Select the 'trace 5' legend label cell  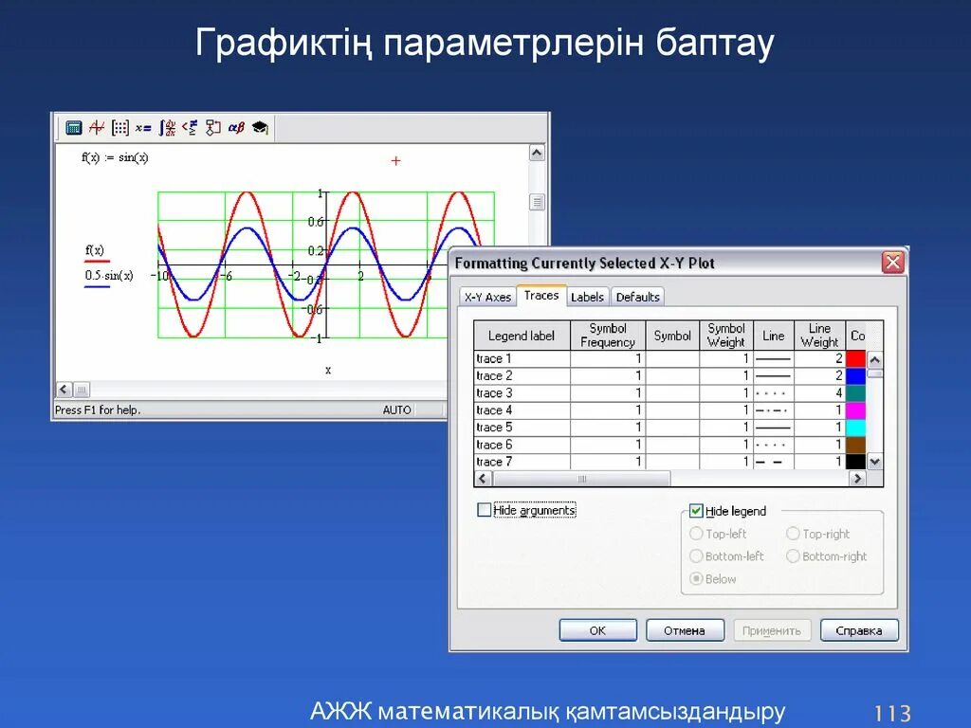point(522,428)
